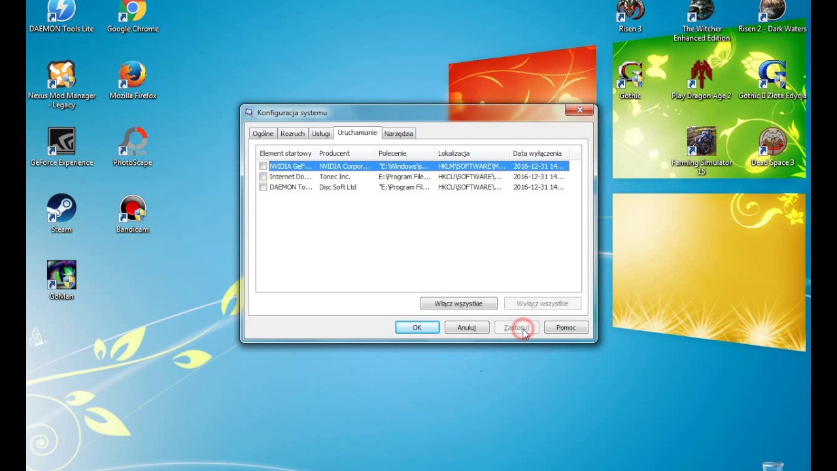837x471 pixels.
Task: Open GoMan desktop icon
Action: pos(61,281)
